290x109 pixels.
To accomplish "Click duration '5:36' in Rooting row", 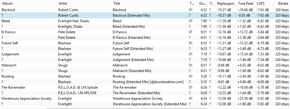I will [x=204, y=76].
